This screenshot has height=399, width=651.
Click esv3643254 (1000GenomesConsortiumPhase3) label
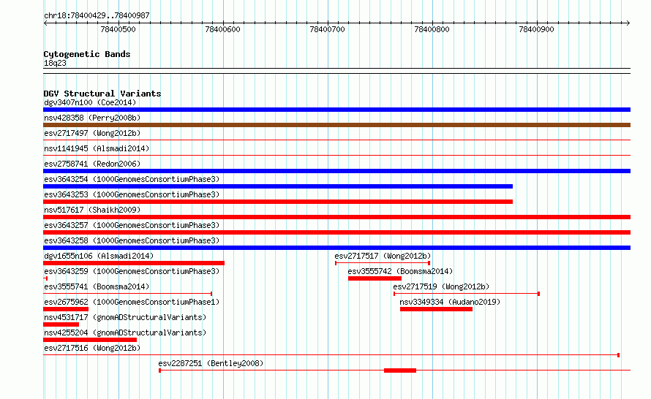click(132, 179)
